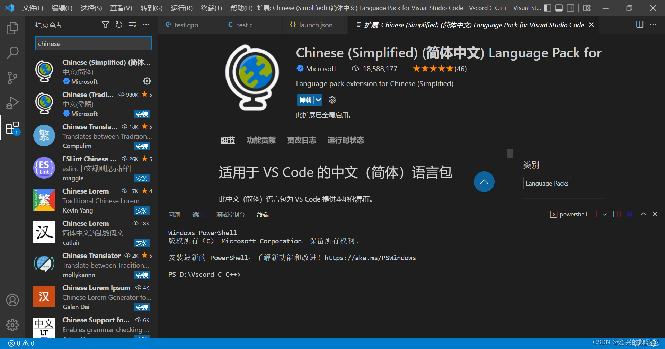
Task: Switch to 问题 panel tab
Action: tap(174, 215)
